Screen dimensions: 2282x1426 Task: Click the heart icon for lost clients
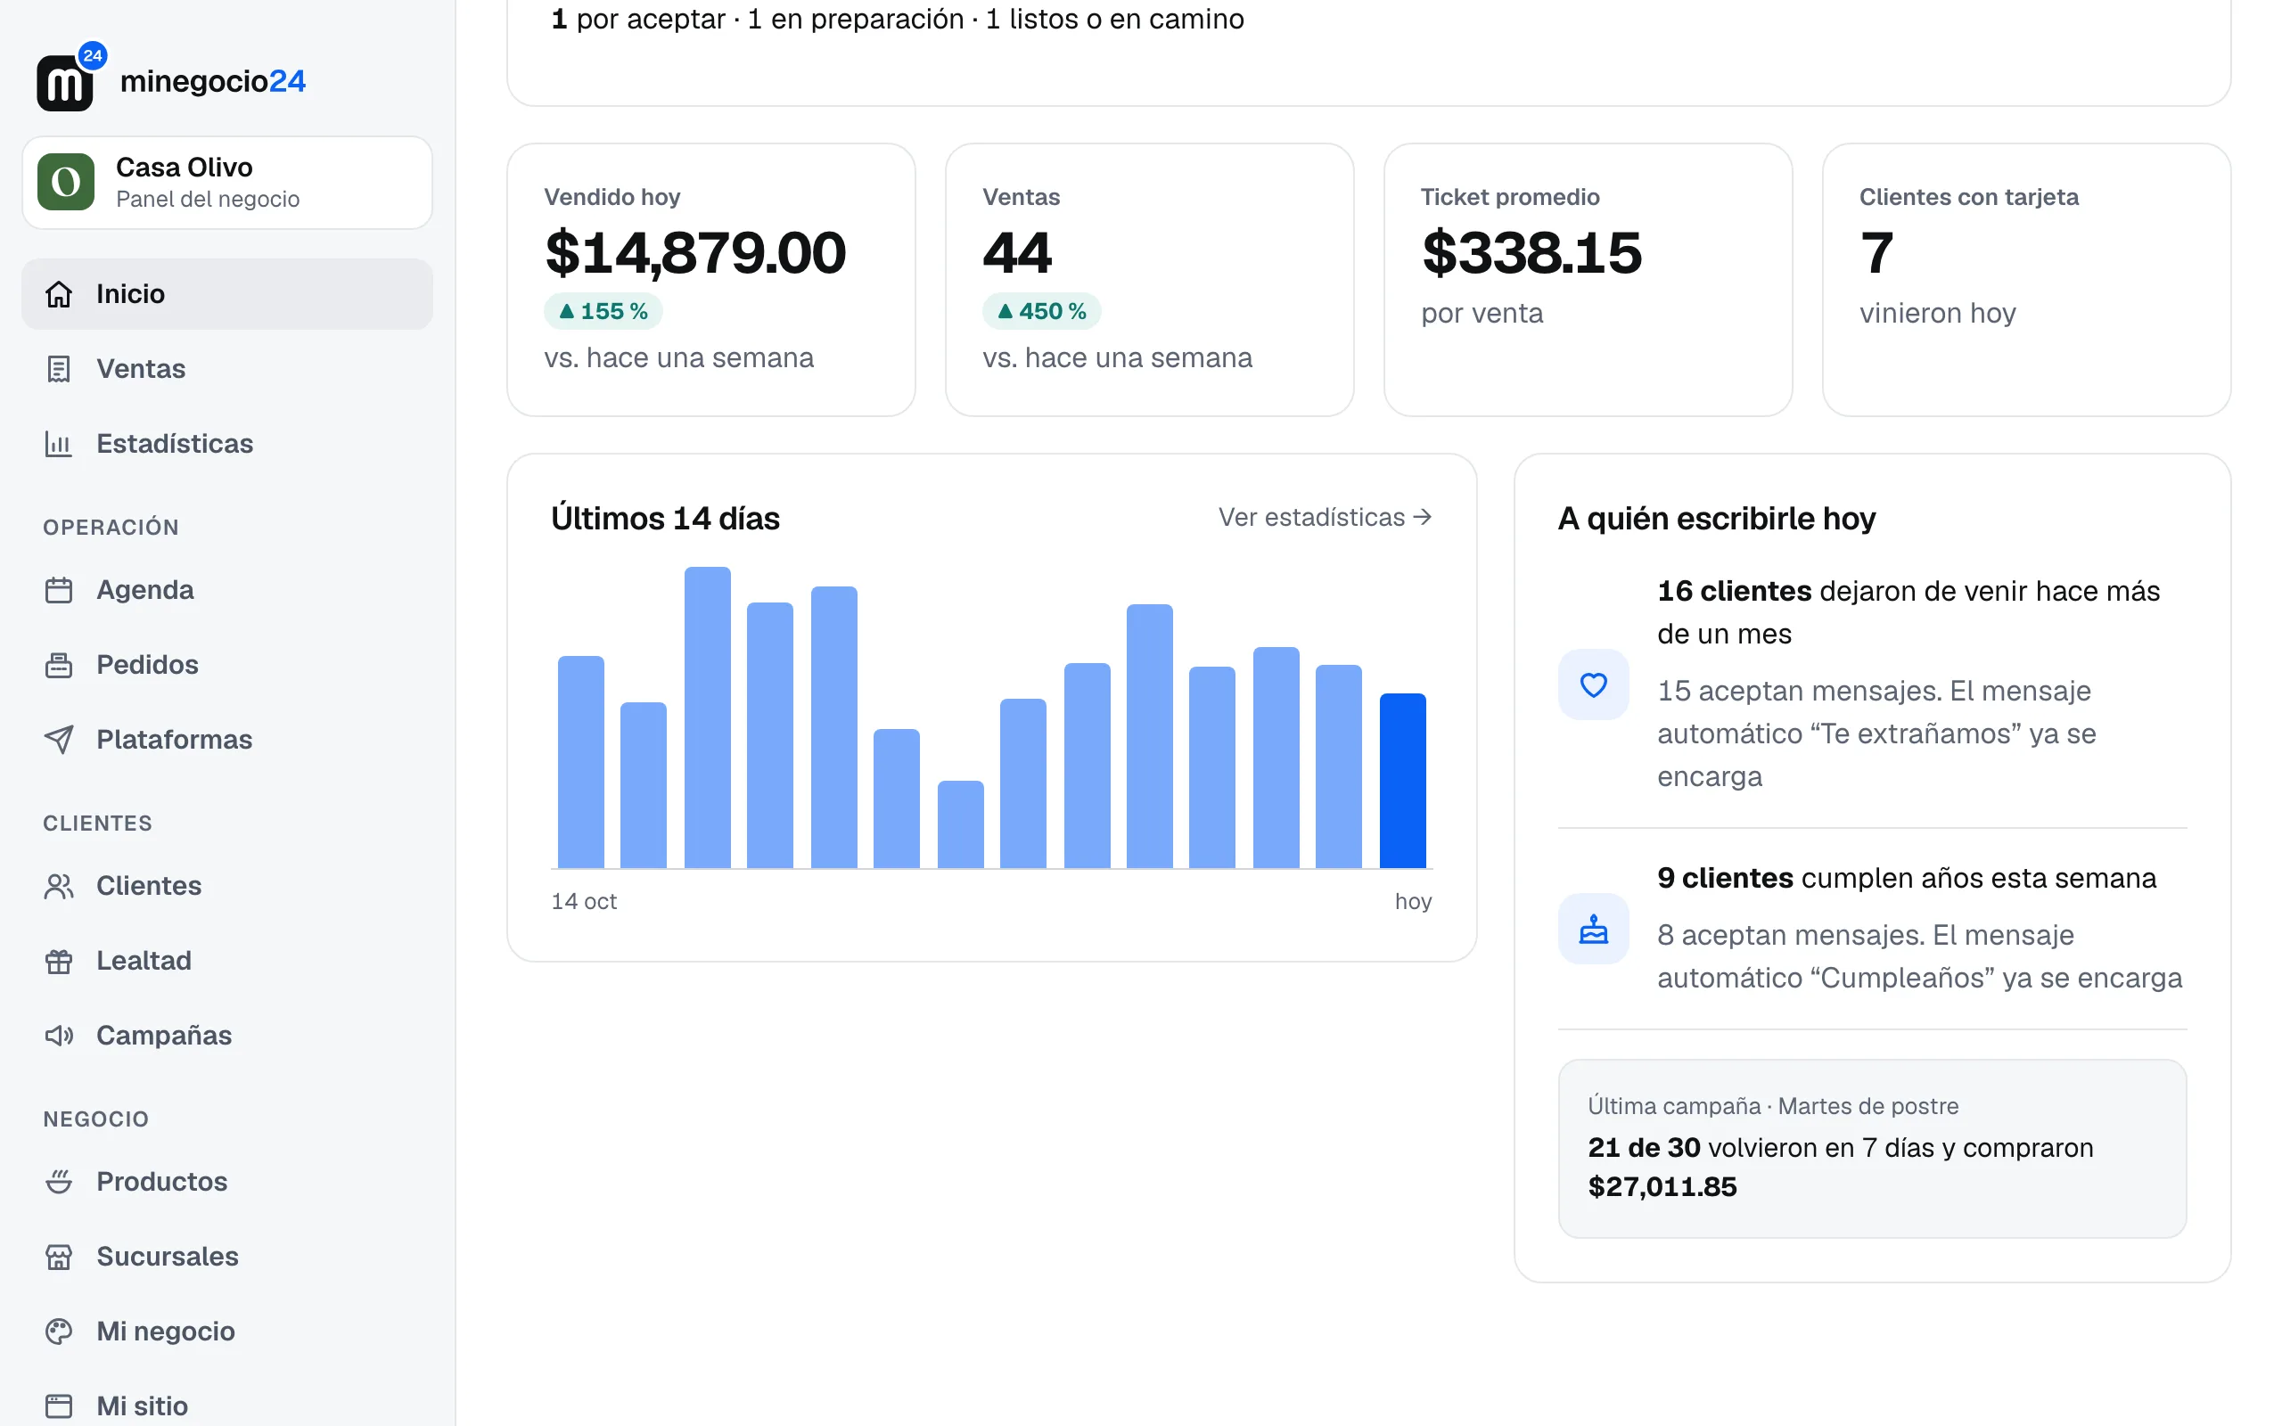point(1593,684)
